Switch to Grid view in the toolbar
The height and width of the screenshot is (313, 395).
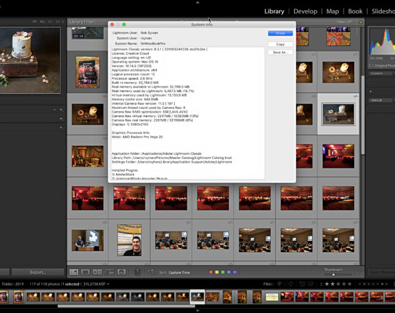pyautogui.click(x=74, y=272)
